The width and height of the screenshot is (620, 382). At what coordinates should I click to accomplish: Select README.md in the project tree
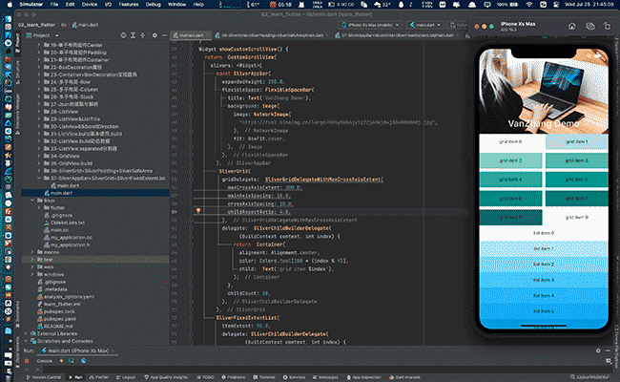coord(58,327)
